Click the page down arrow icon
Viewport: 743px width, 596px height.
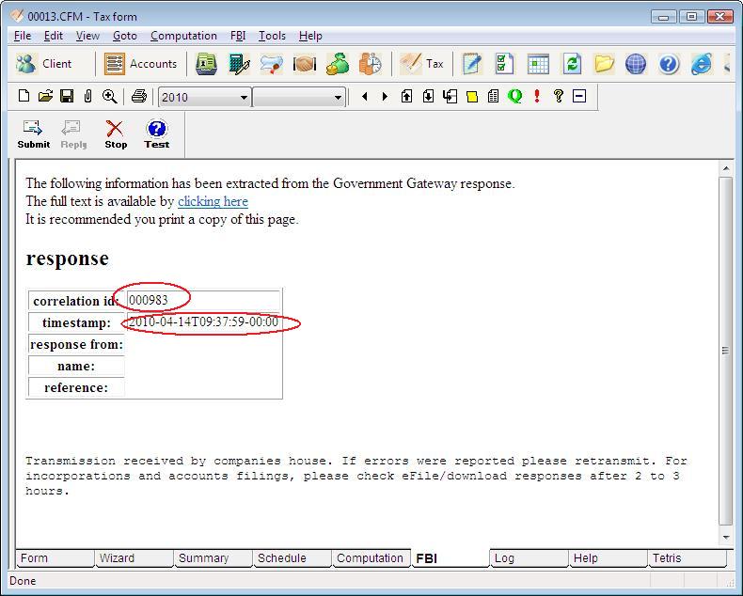[428, 97]
